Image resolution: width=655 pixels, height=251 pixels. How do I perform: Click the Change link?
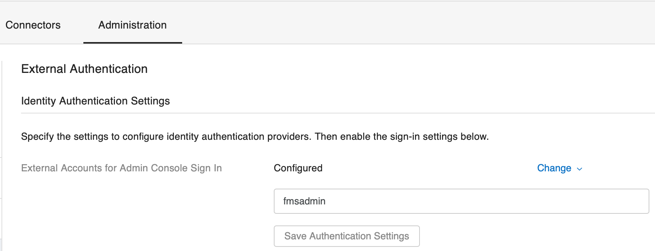(554, 168)
